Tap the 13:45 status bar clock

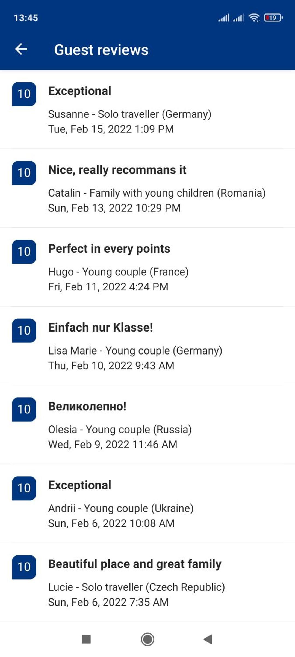(26, 18)
